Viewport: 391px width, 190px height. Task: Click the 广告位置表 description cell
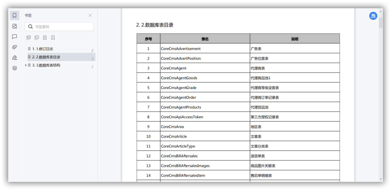point(295,58)
